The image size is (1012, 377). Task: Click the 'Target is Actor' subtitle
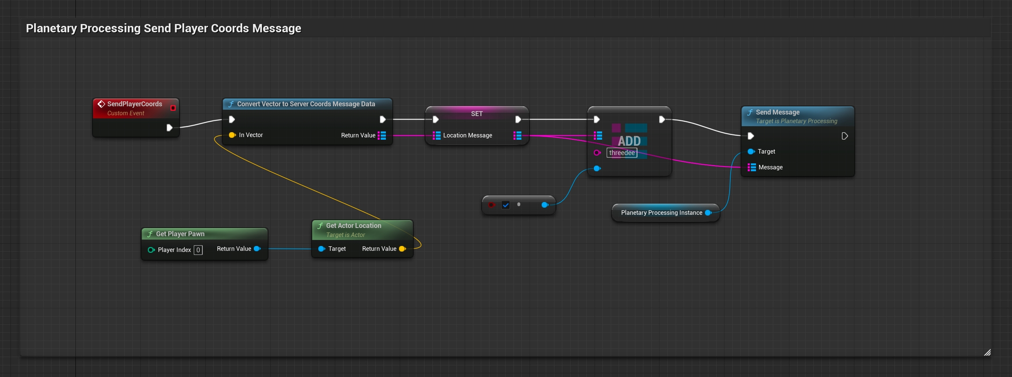point(345,235)
